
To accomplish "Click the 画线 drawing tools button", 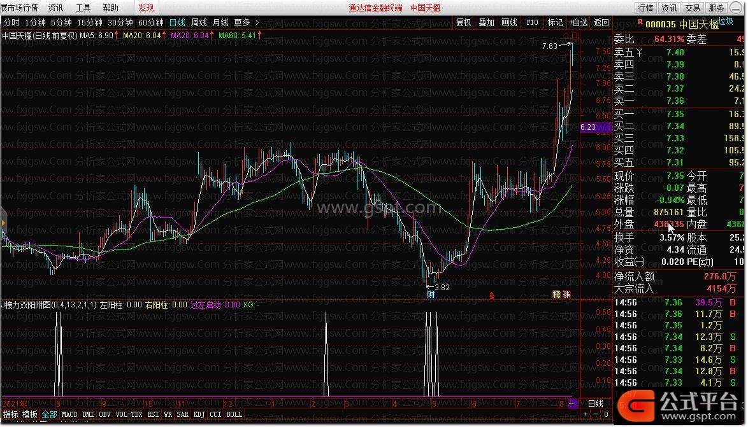I will click(510, 22).
